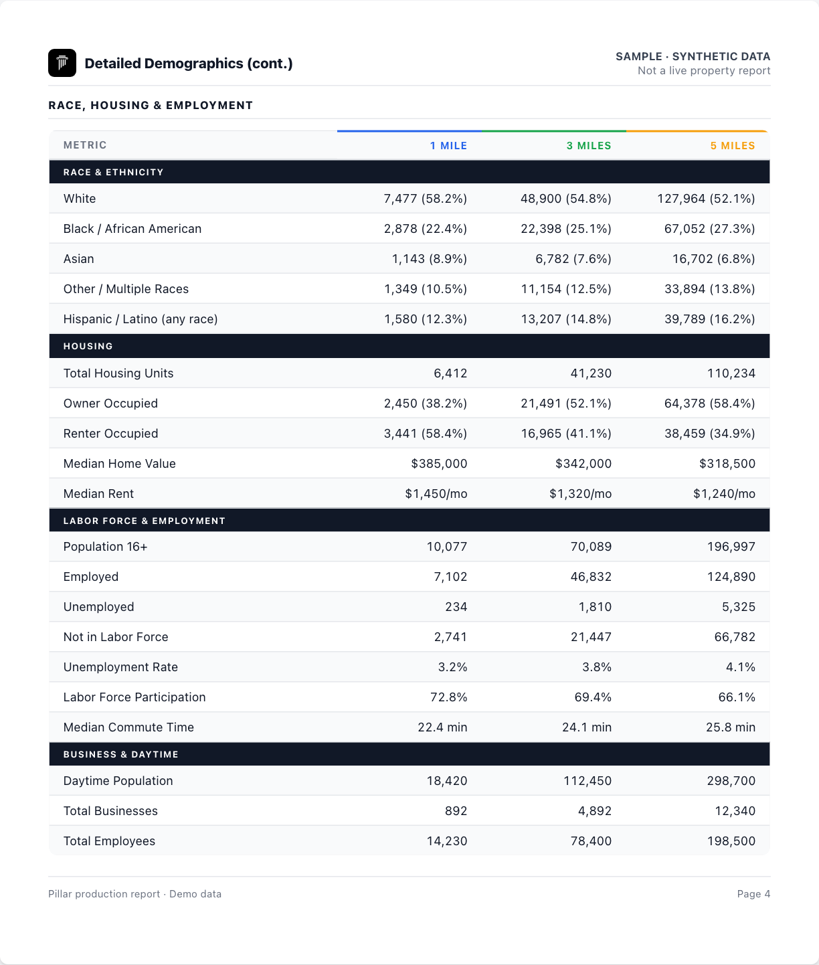Viewport: 819px width, 965px height.
Task: Click daytime population 298,700
Action: (x=731, y=781)
